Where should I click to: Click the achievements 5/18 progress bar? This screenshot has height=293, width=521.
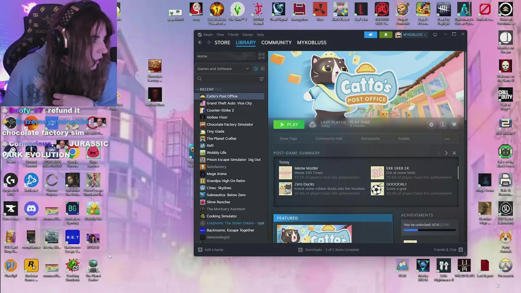click(x=430, y=230)
